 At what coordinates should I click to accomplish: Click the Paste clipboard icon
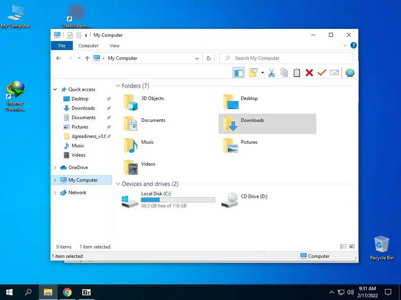(x=297, y=73)
